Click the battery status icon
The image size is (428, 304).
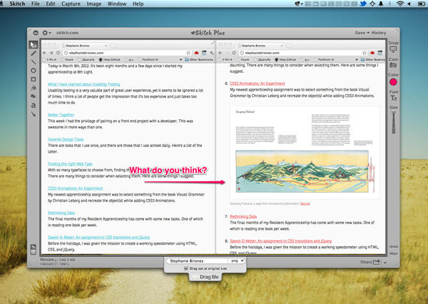pos(422,4)
